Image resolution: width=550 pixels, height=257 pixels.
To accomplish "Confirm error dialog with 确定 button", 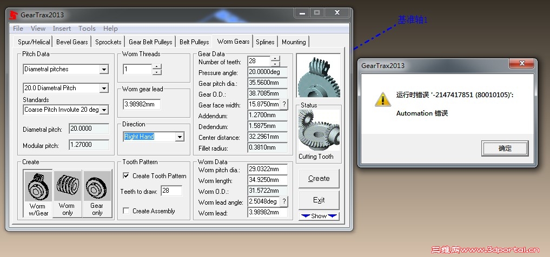I will 505,148.
